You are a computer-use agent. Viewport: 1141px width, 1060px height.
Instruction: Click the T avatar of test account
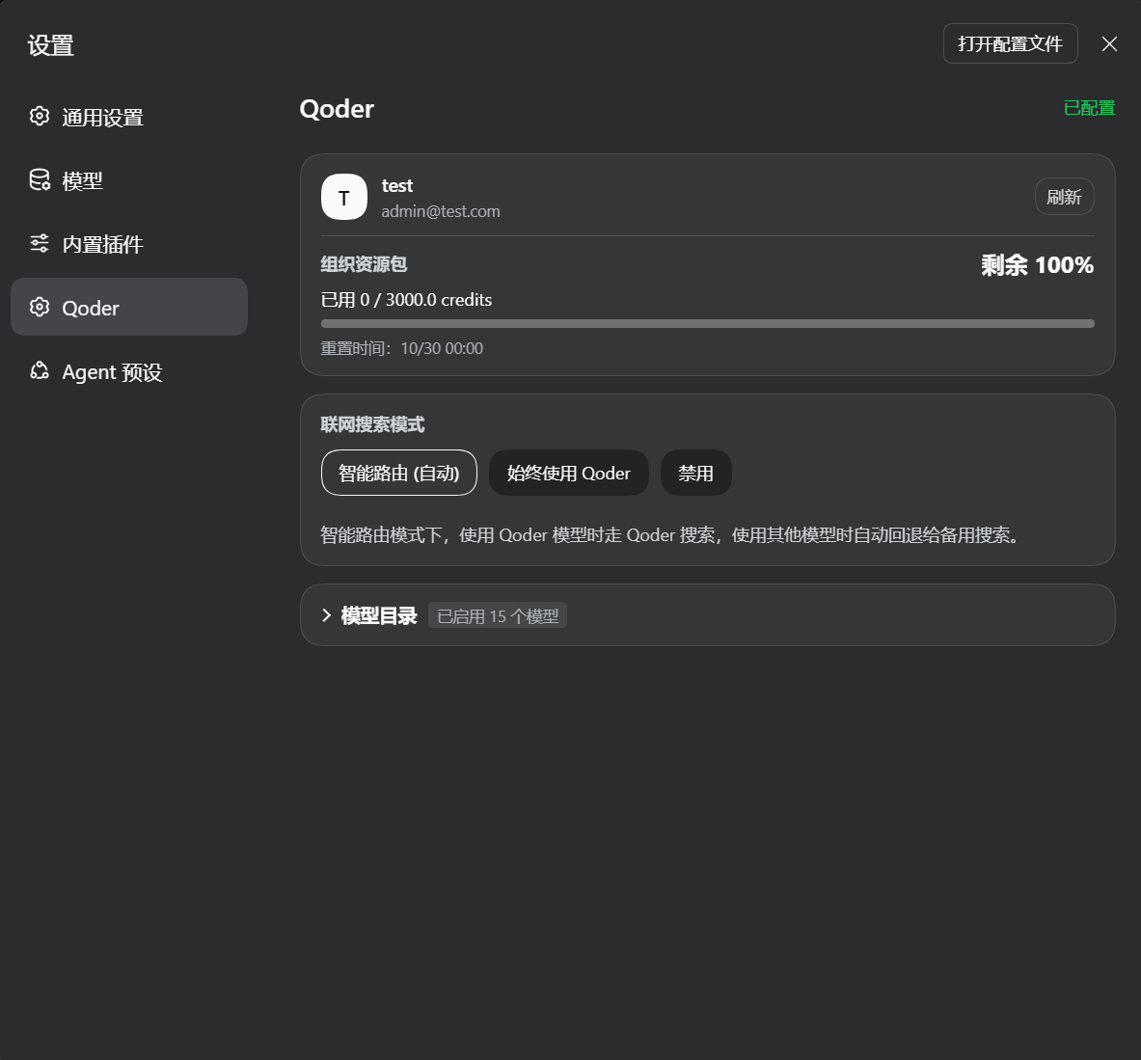(344, 197)
